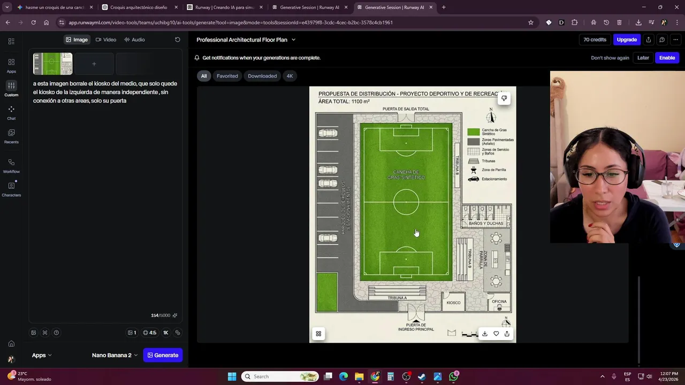
Task: Open the grid view icon on the image
Action: (x=318, y=334)
